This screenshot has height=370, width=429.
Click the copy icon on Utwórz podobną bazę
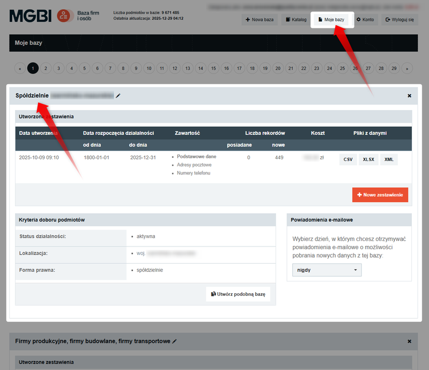(212, 294)
